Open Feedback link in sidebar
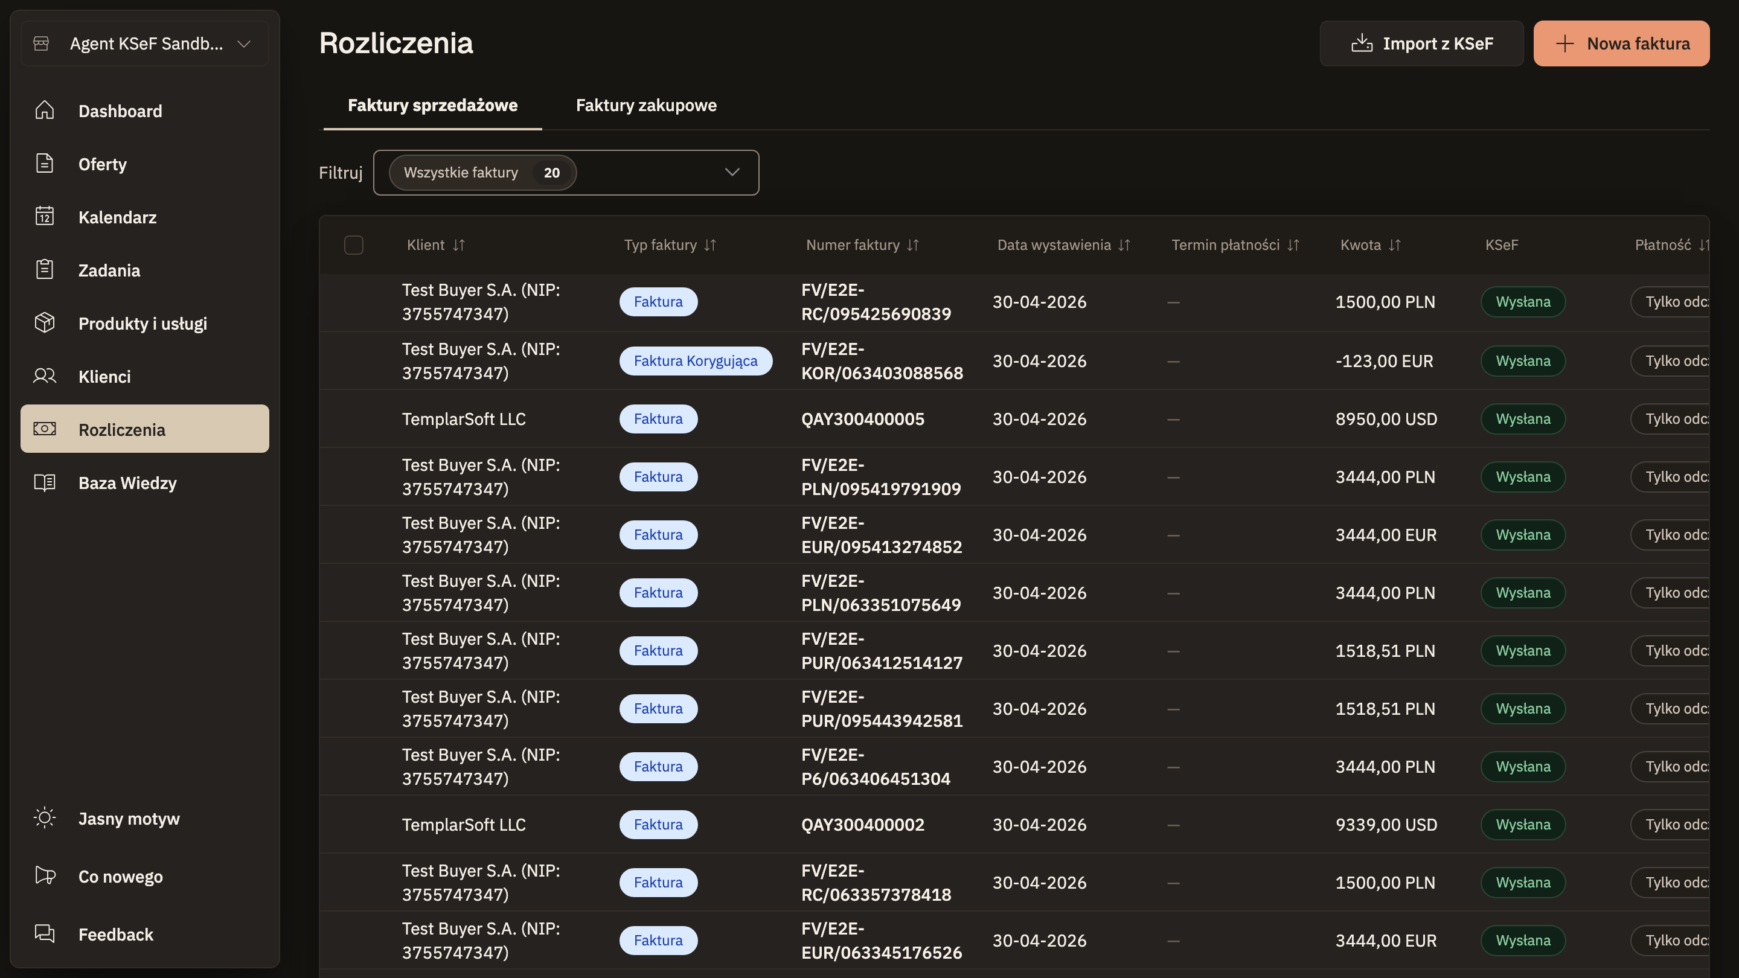 coord(144,934)
